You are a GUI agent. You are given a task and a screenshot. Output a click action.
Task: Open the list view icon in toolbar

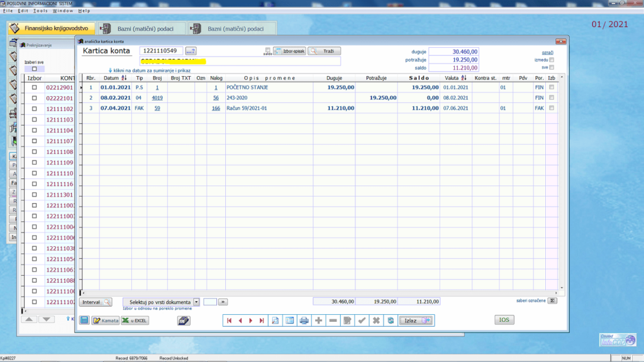[x=289, y=321]
